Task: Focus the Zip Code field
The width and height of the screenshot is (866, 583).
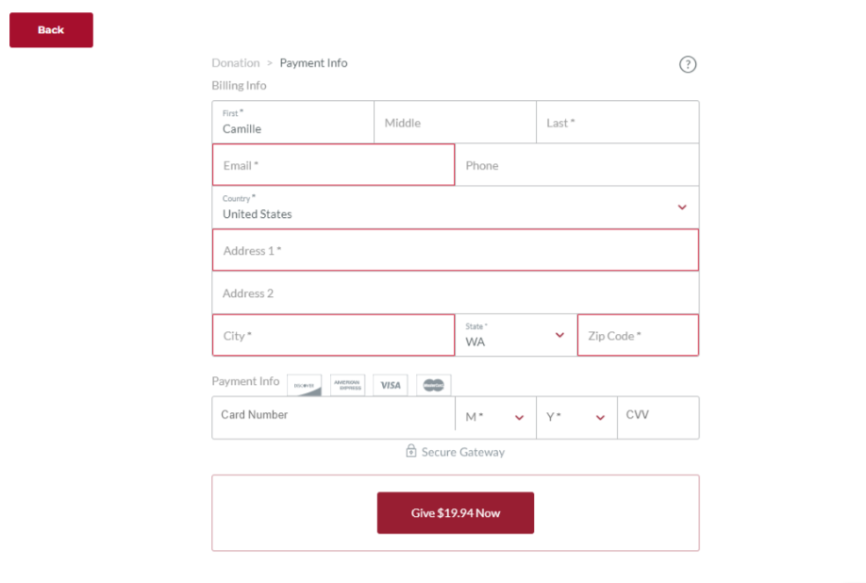Action: coord(638,335)
